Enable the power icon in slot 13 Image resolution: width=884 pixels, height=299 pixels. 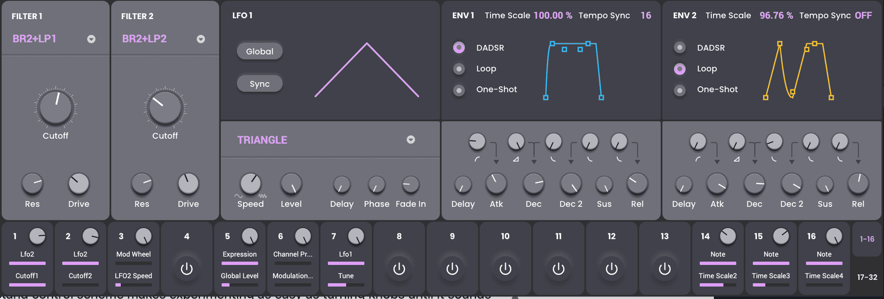pos(665,269)
